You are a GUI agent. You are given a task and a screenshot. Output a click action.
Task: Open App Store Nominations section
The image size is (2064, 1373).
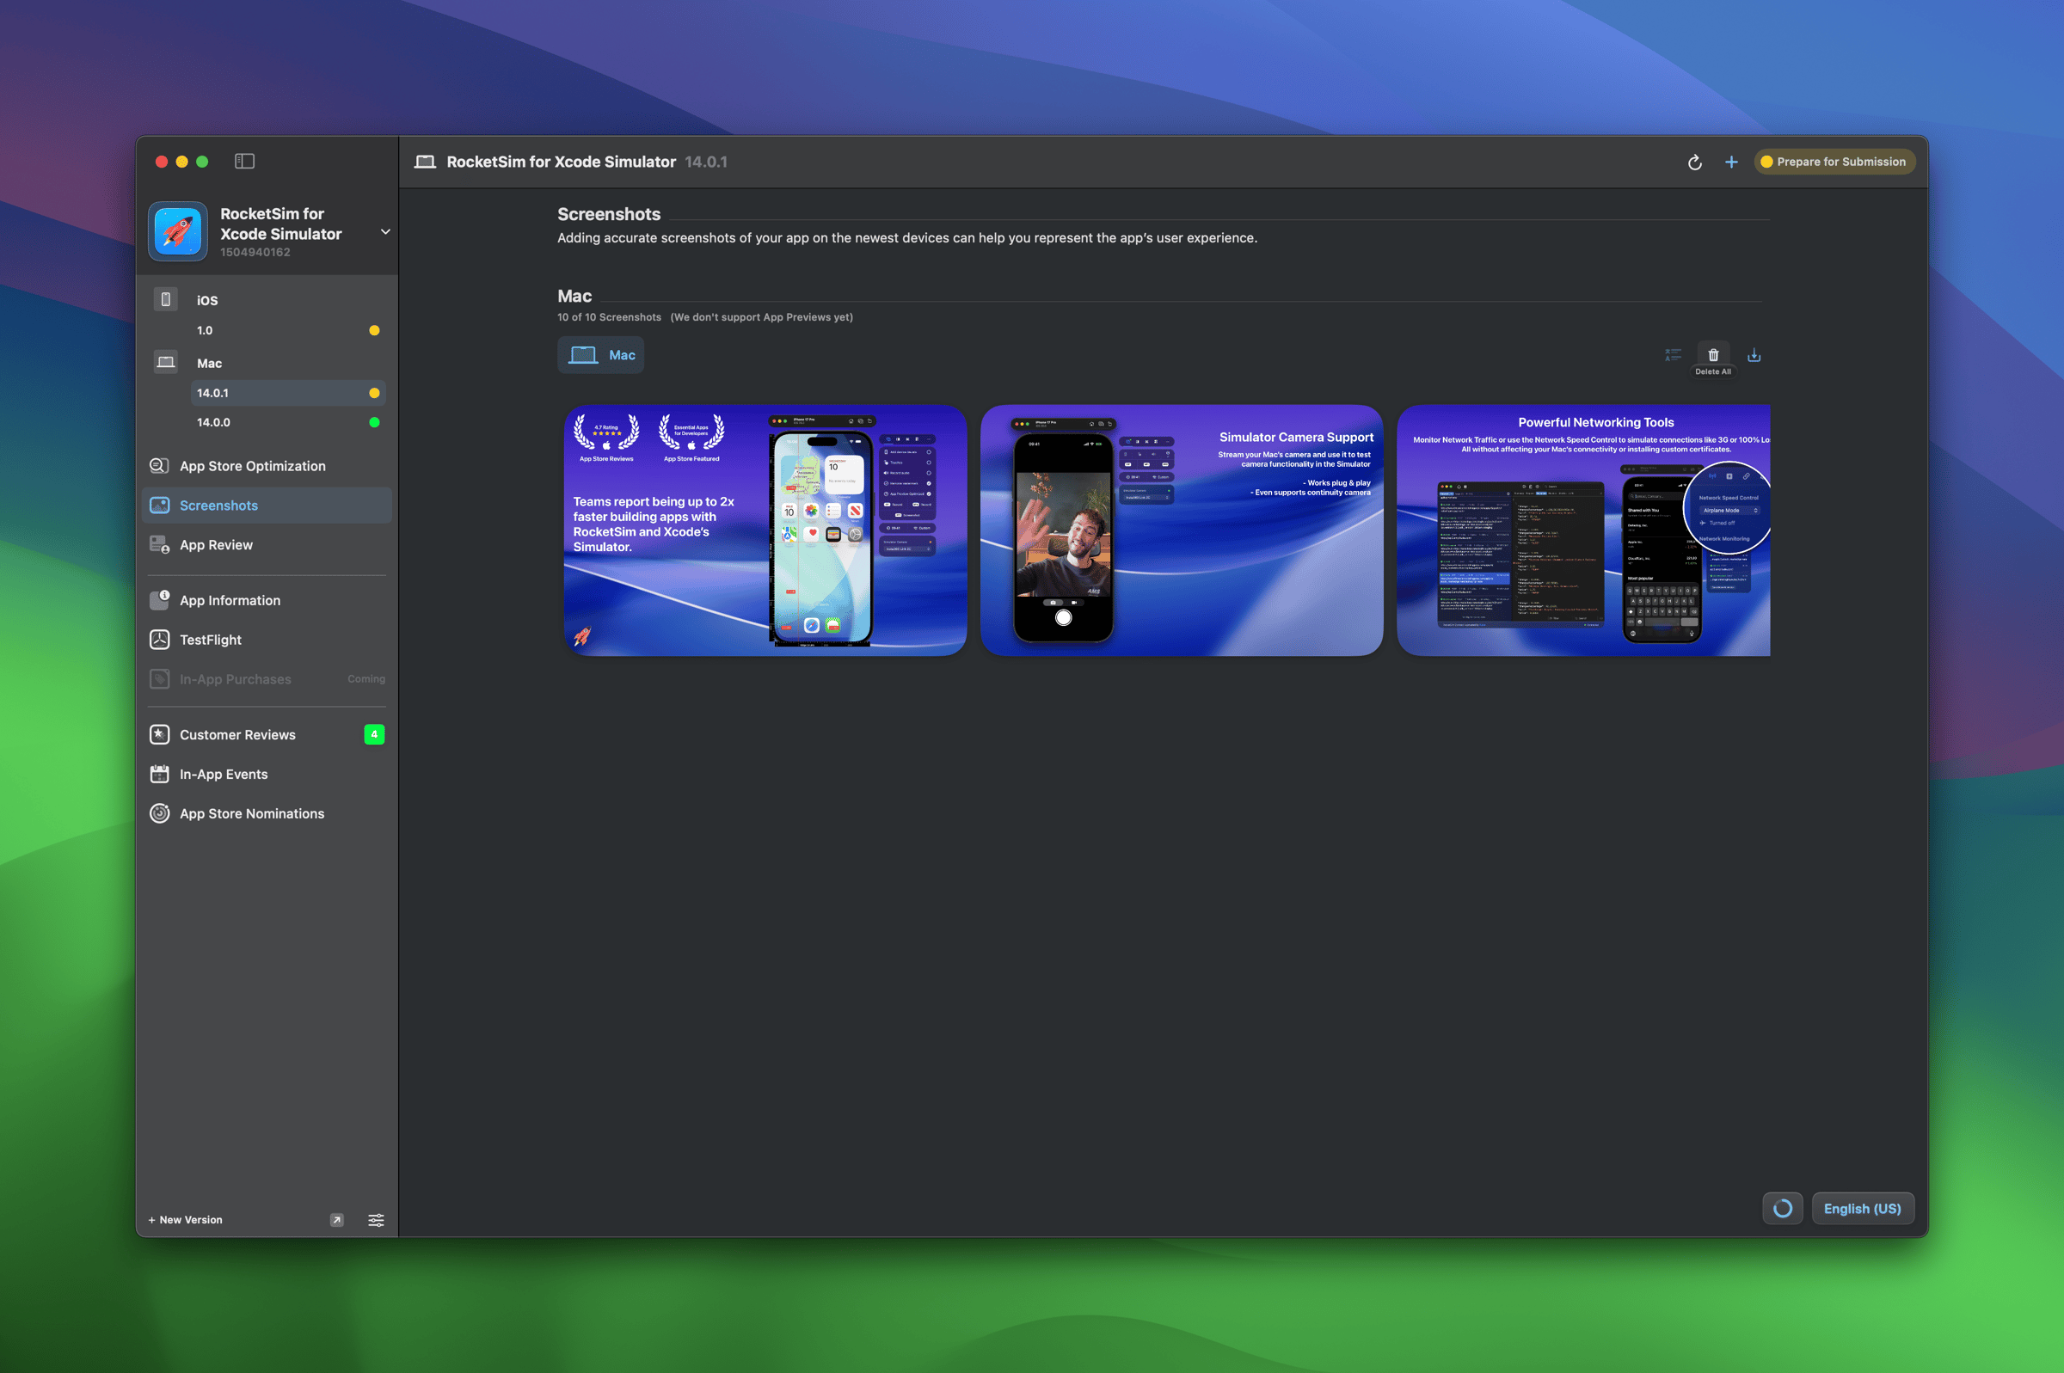[267, 813]
